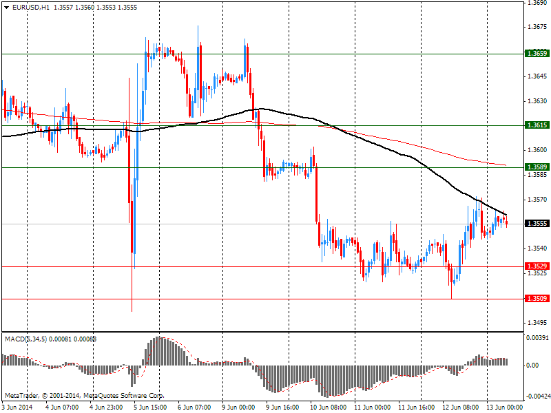This screenshot has height=413, width=551.
Task: Click the 1.3600 price scale value
Action: tap(538, 150)
